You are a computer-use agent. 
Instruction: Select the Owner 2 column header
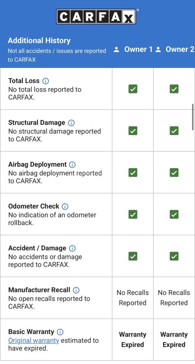click(x=175, y=49)
